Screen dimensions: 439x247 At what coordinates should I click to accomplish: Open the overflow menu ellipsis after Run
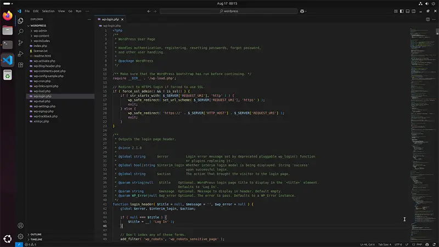click(x=87, y=11)
